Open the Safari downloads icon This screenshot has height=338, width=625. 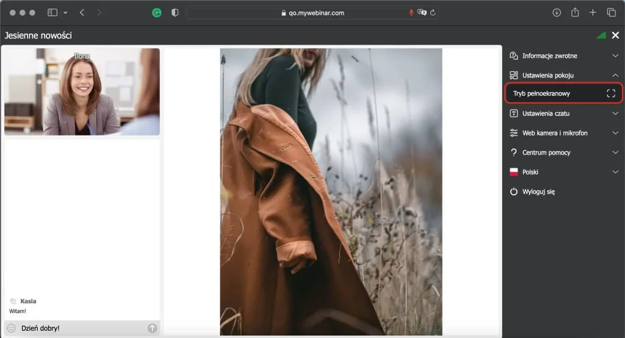pyautogui.click(x=557, y=12)
